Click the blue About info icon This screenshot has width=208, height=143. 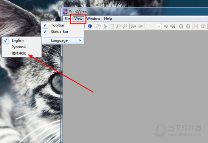click(x=90, y=26)
